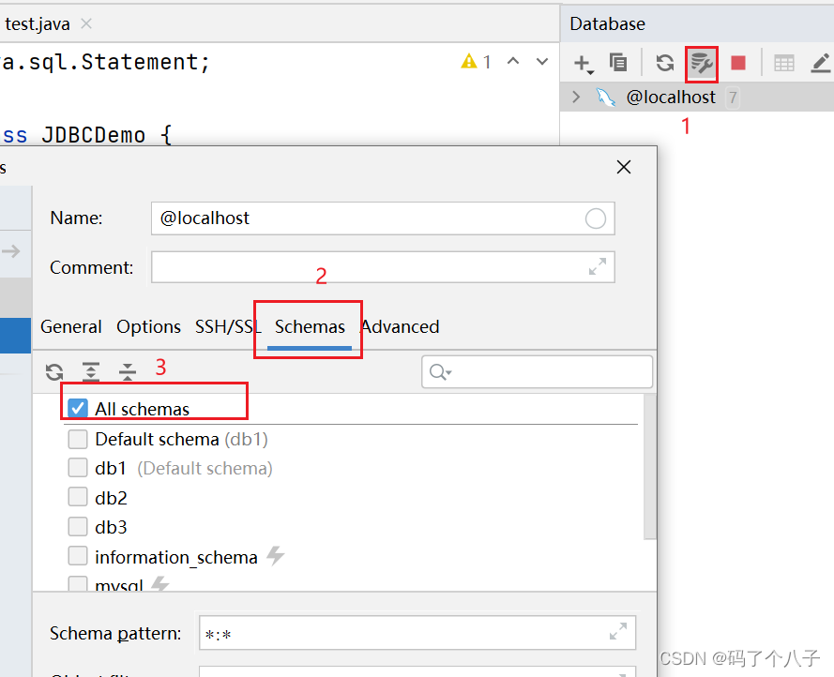Click the warning count indicator in editor
The image size is (834, 677).
point(477,60)
